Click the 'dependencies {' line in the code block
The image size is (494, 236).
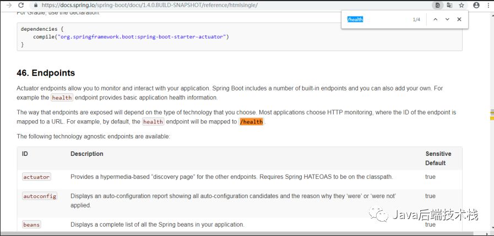(42, 29)
